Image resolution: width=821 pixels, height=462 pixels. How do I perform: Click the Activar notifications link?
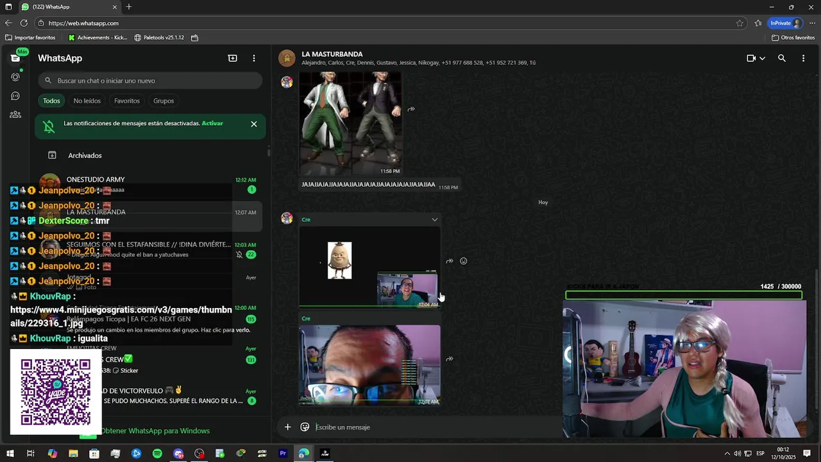[212, 123]
